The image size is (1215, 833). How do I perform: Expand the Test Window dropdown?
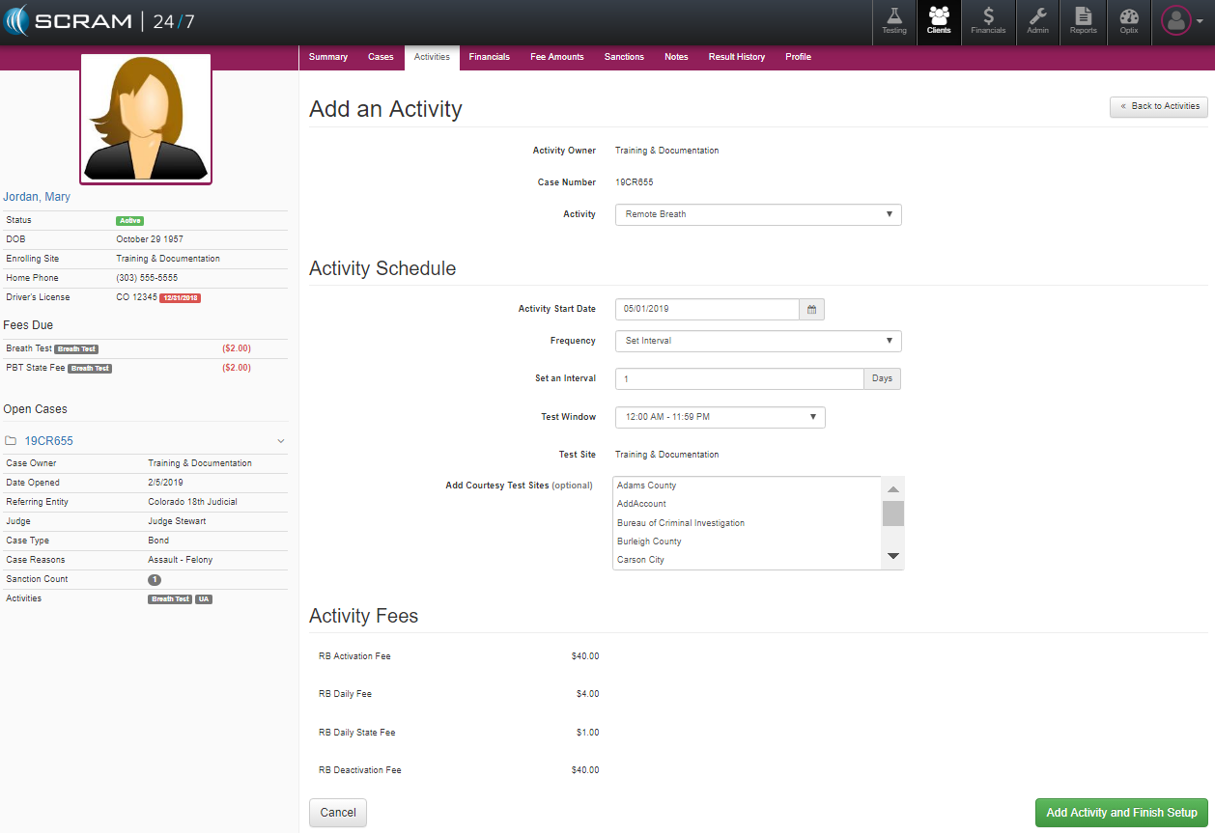[x=720, y=418]
